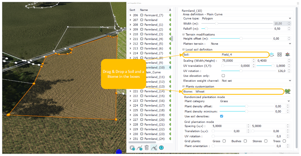The width and height of the screenshot is (301, 156).
Task: Sort list by the Name column header
Action: pos(144,10)
